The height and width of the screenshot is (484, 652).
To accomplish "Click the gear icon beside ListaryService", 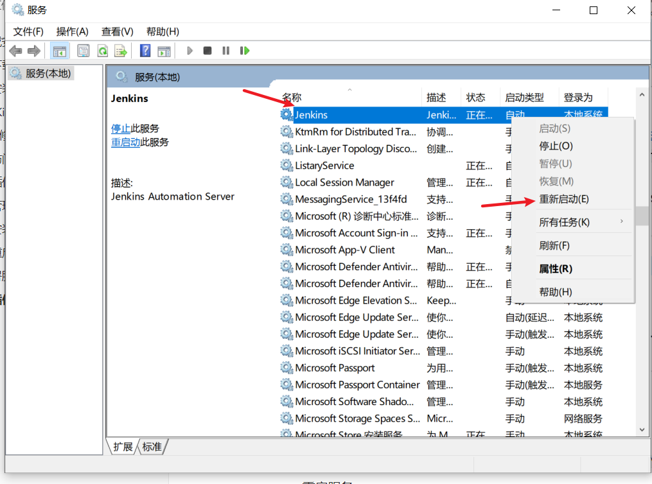I will 286,166.
